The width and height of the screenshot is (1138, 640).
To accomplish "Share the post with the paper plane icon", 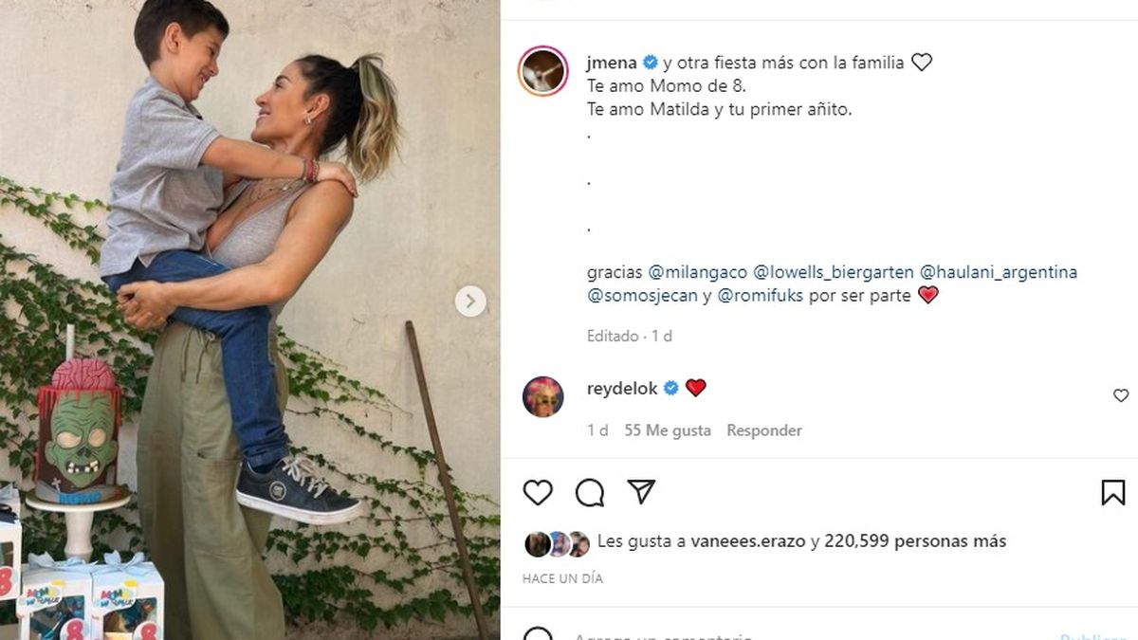I will 642,491.
